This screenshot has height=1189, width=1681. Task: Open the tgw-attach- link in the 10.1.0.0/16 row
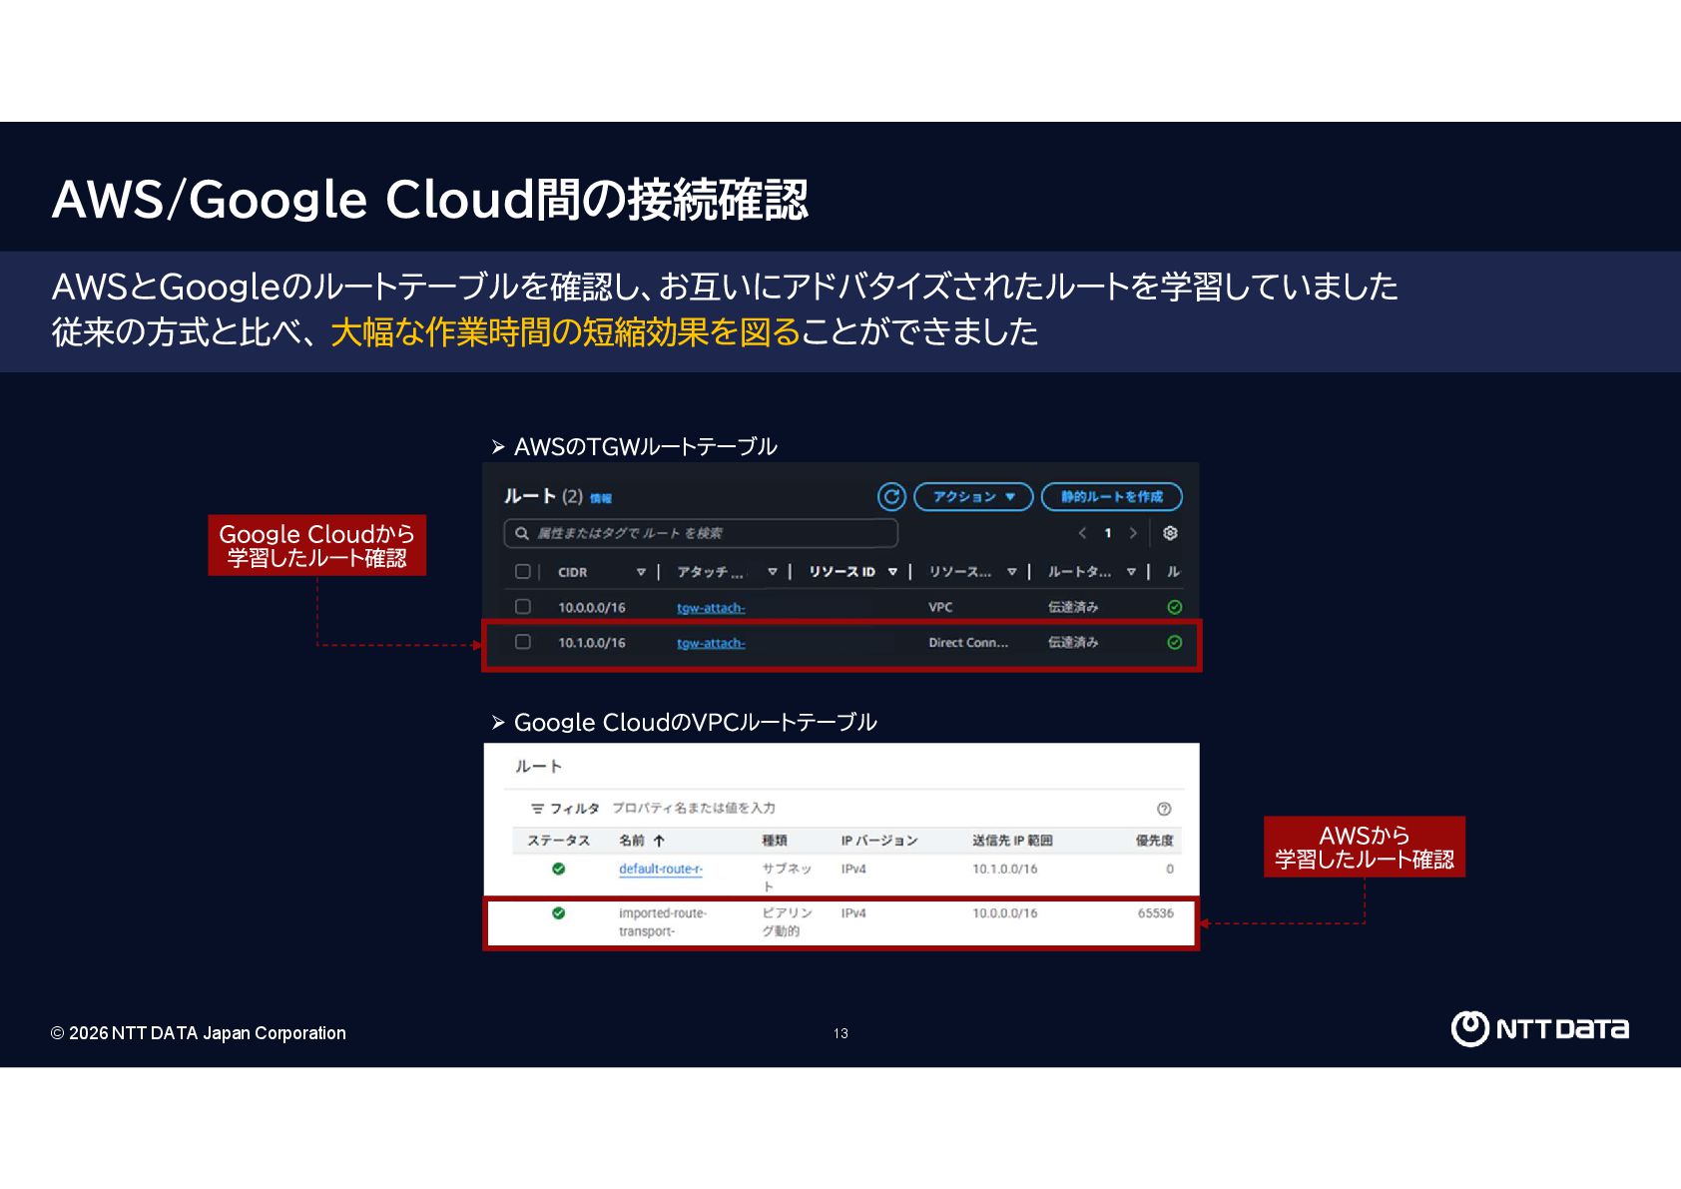[711, 643]
